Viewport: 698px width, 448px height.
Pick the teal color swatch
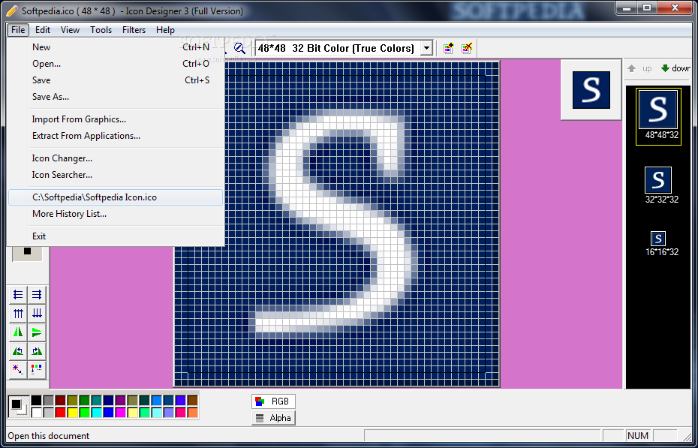[x=97, y=401]
